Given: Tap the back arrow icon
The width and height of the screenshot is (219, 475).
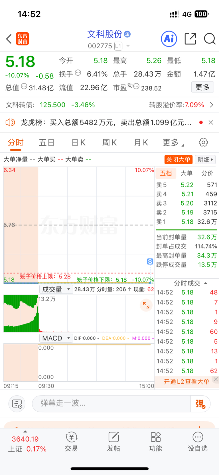Looking at the screenshot, I should pos(9,39).
